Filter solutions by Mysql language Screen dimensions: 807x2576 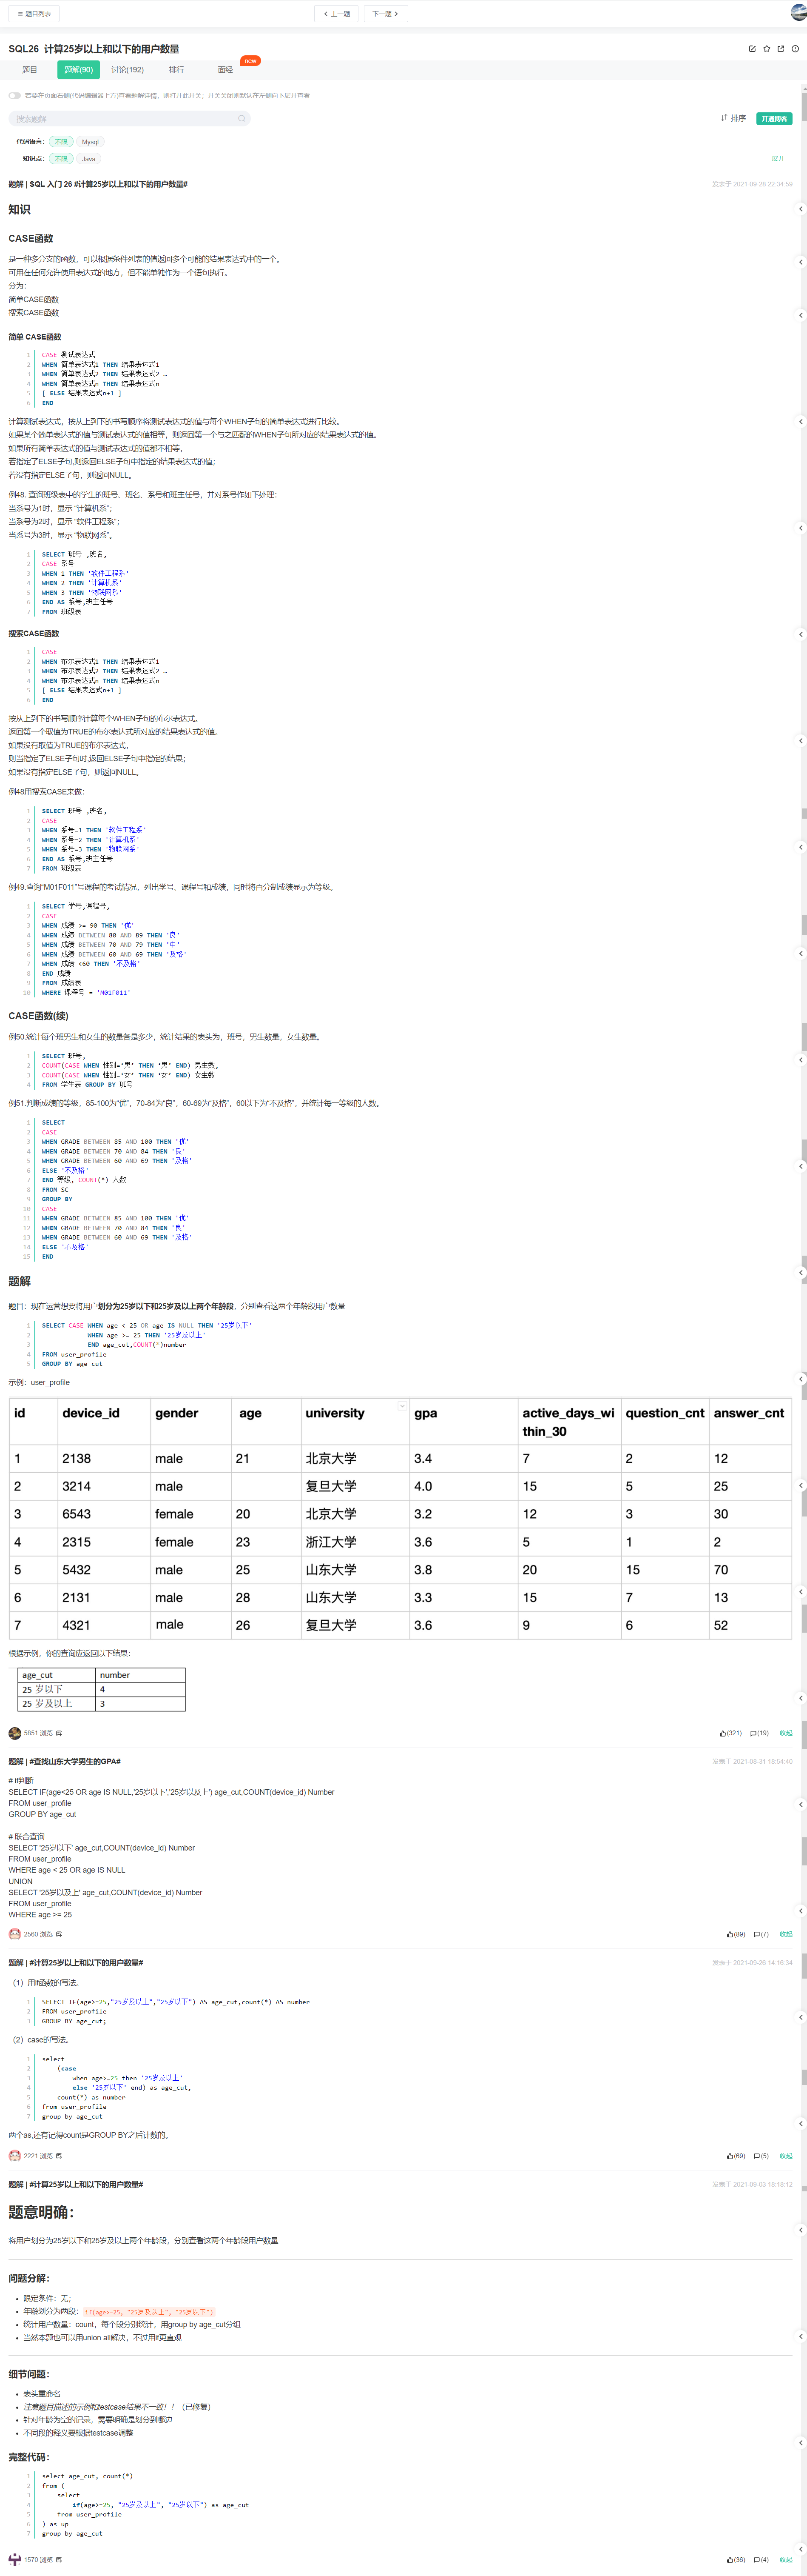click(90, 142)
